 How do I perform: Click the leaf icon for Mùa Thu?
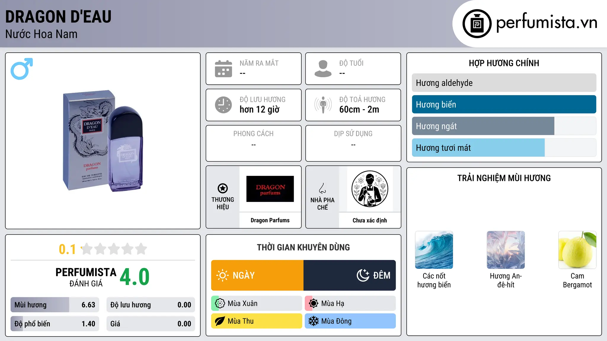click(x=220, y=321)
